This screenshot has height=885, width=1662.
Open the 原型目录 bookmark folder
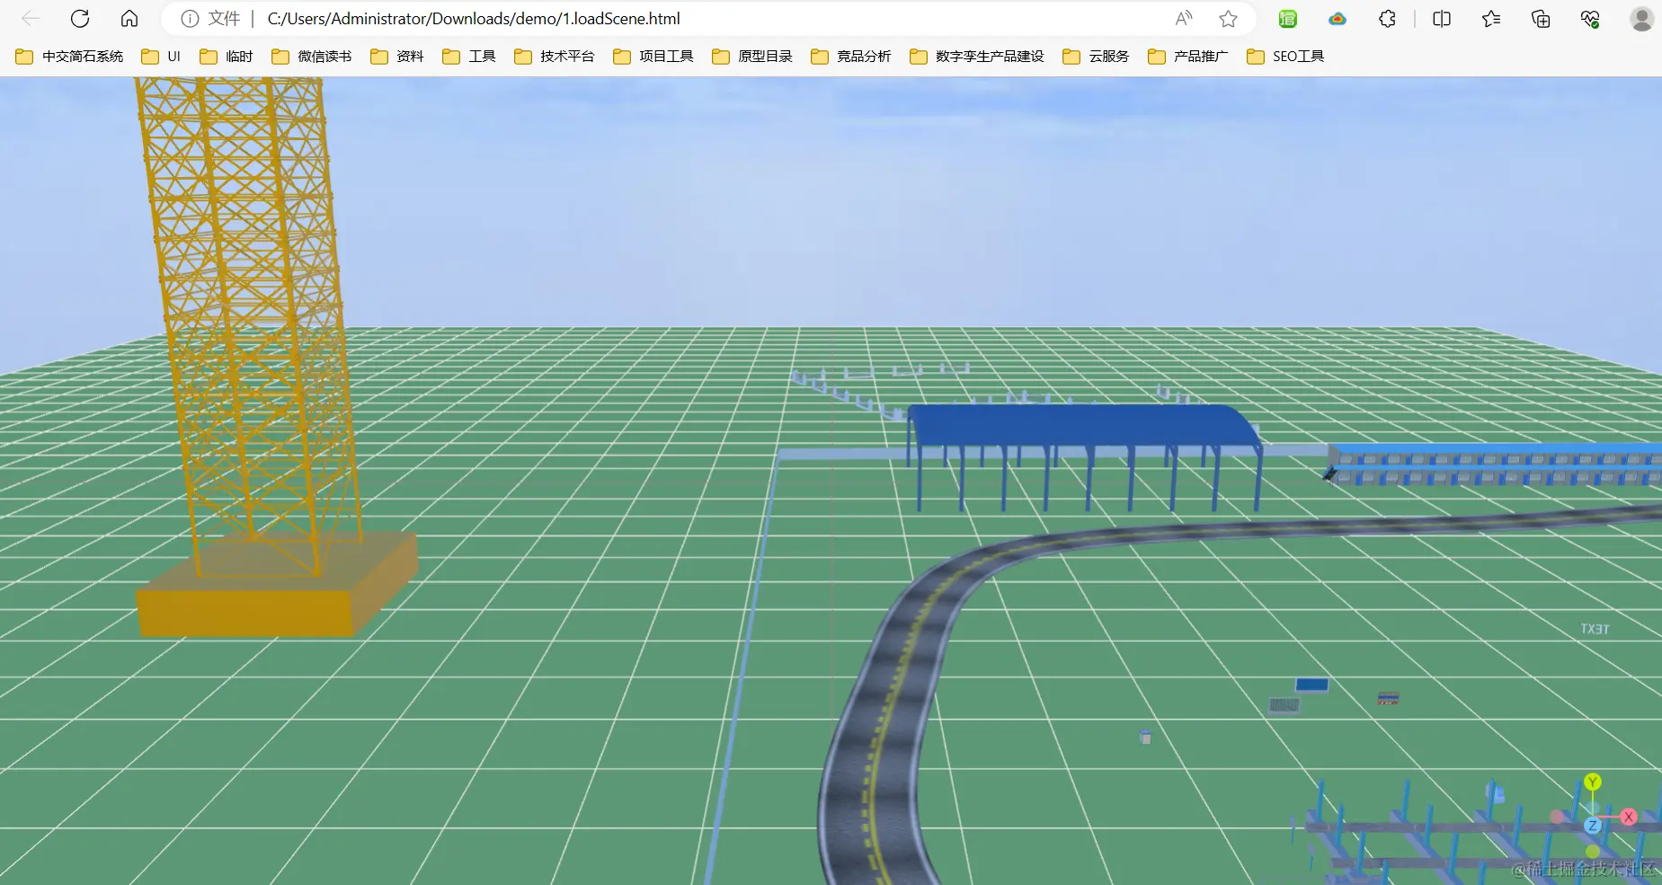[752, 57]
